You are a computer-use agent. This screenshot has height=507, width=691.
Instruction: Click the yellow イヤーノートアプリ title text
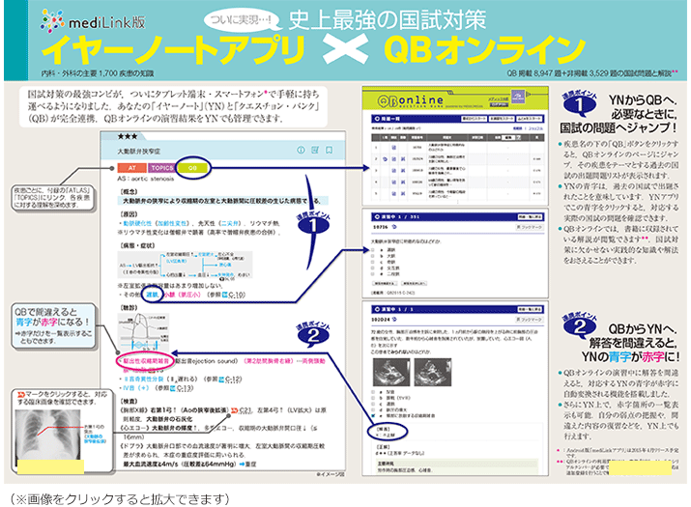[173, 49]
